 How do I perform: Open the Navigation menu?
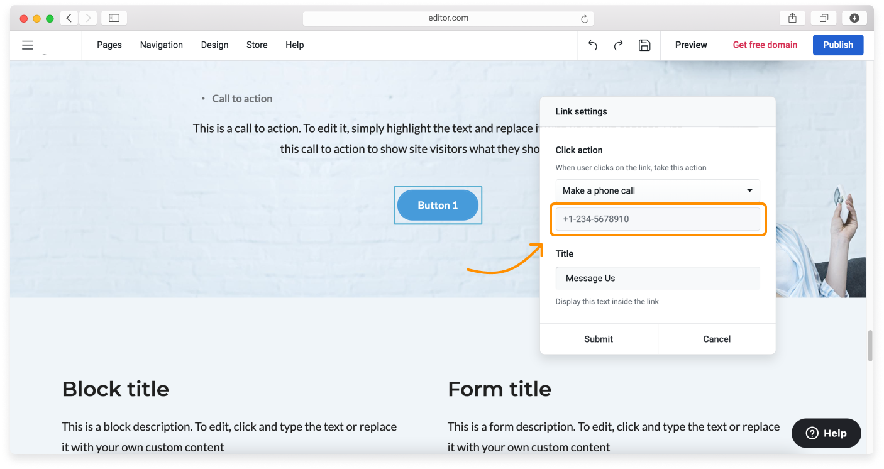coord(162,45)
